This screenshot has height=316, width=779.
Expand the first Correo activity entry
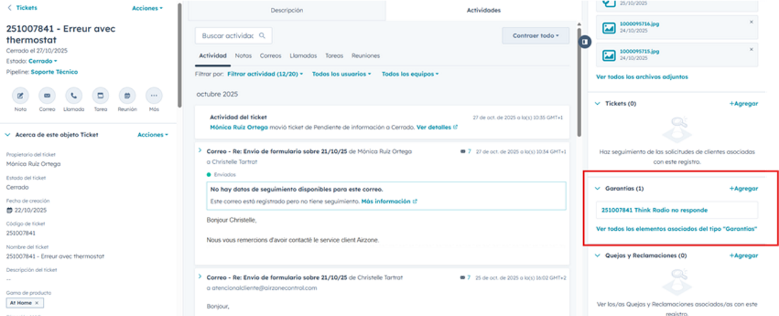200,150
